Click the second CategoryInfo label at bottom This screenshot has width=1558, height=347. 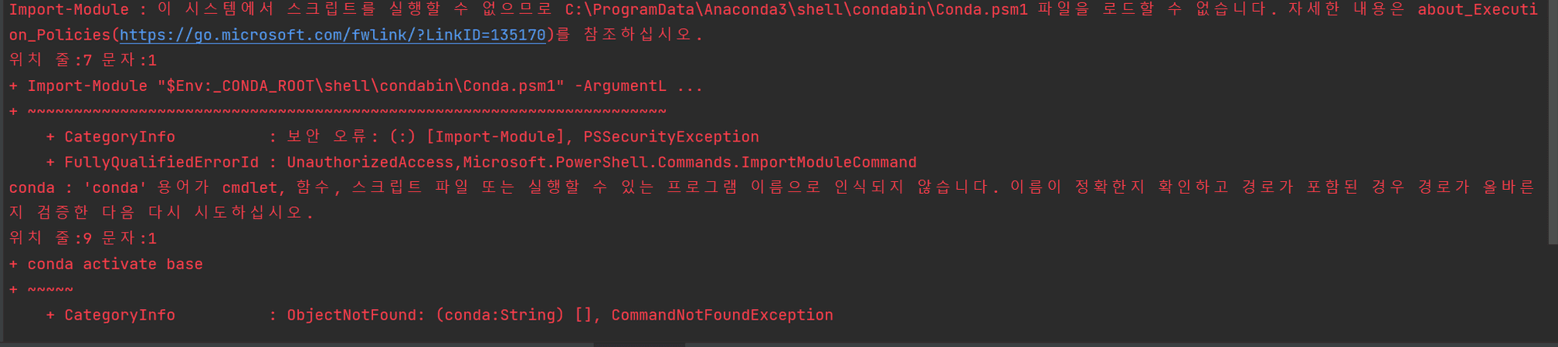click(x=119, y=315)
